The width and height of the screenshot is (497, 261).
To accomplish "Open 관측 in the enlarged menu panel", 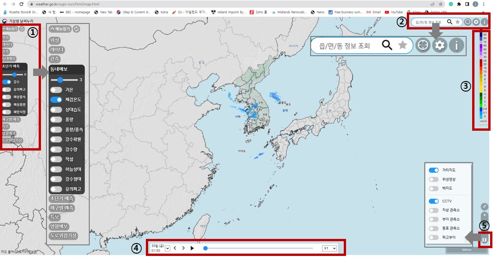I will pyautogui.click(x=54, y=58).
